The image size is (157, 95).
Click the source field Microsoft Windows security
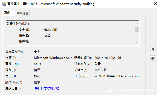click(53, 58)
